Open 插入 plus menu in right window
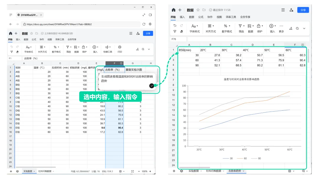 coord(272,28)
